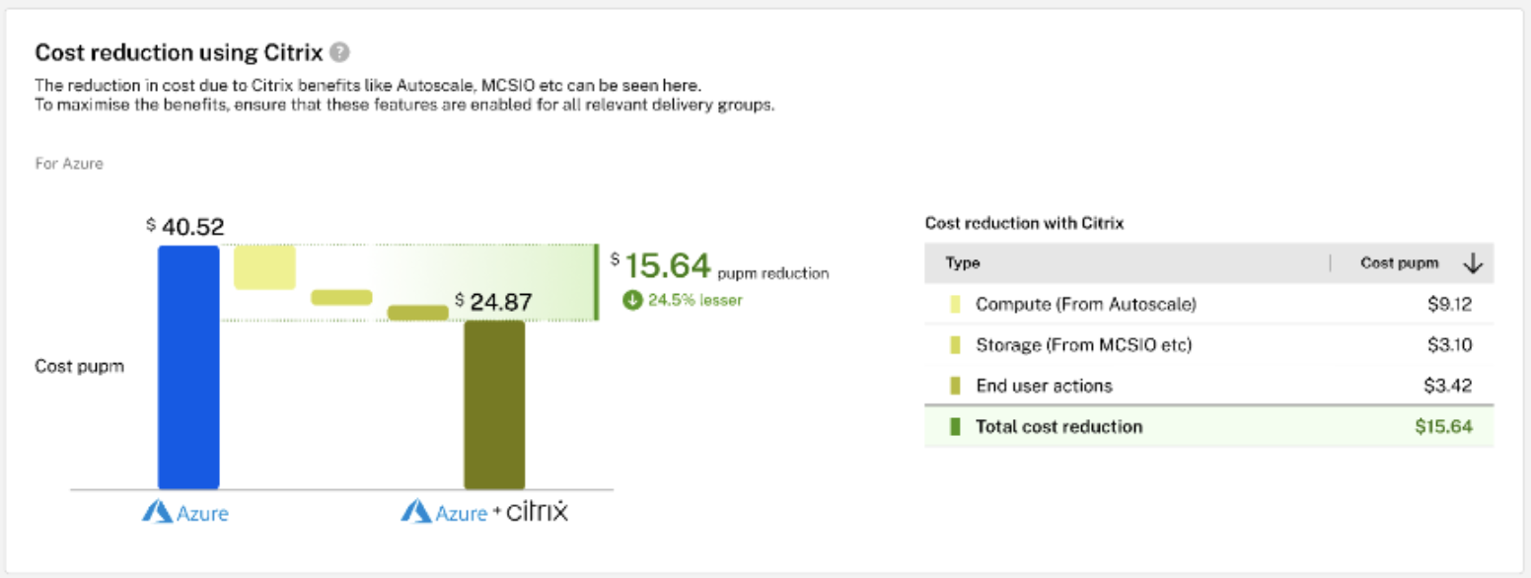Click the Compute legend color swatch
1531x578 pixels.
pos(954,305)
